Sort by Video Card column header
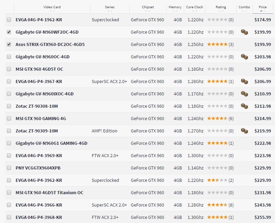275x223 pixels. (52, 7)
